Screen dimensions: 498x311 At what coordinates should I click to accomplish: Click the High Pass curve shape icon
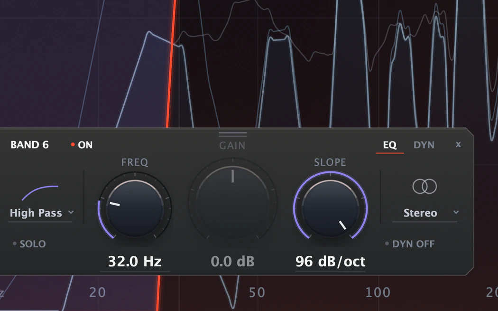click(x=40, y=193)
